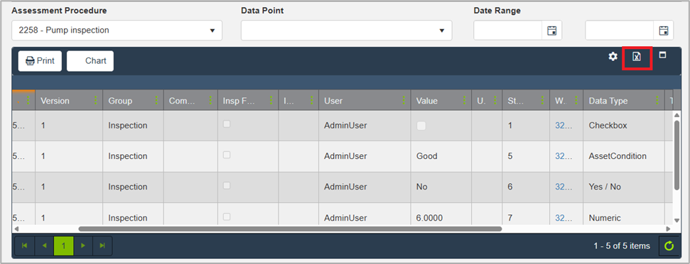
Task: Click the end date input field
Action: 620,31
